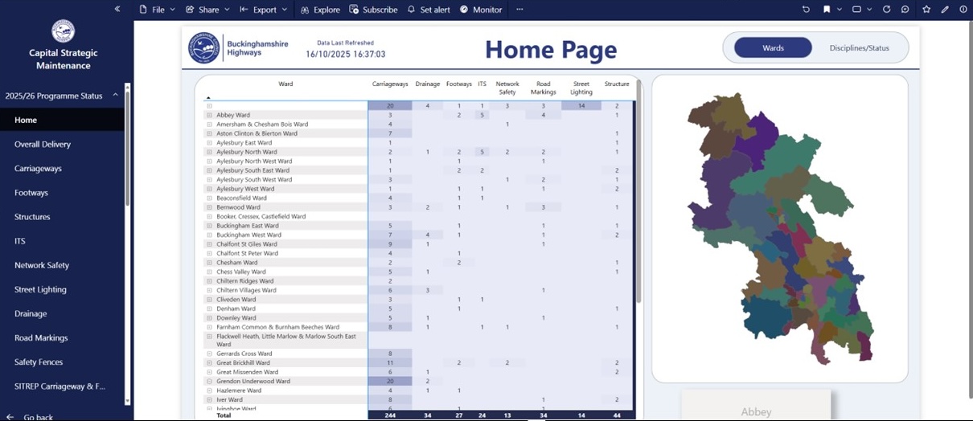
Task: Select the Disciplines/Status toggle button
Action: click(859, 48)
